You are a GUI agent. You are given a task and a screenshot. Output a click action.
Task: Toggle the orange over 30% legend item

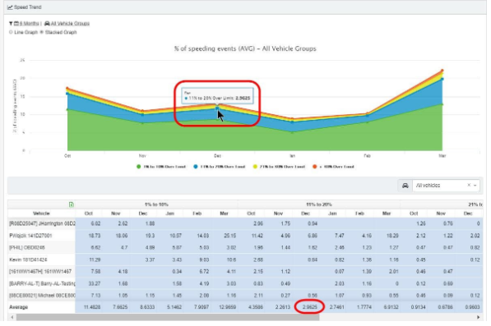(333, 167)
